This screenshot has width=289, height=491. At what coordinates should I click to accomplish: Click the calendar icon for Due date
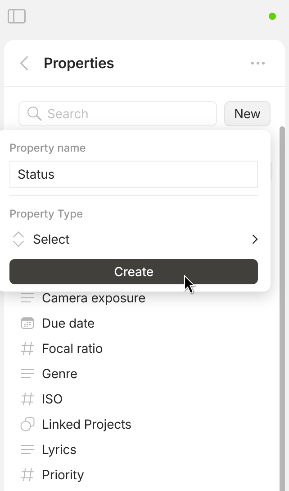point(27,323)
